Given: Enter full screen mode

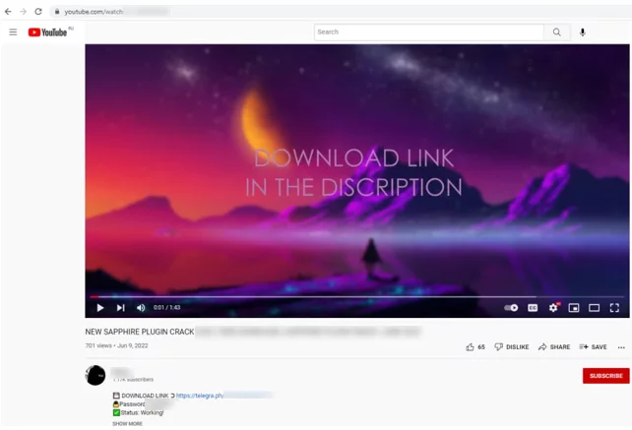Looking at the screenshot, I should (x=614, y=308).
